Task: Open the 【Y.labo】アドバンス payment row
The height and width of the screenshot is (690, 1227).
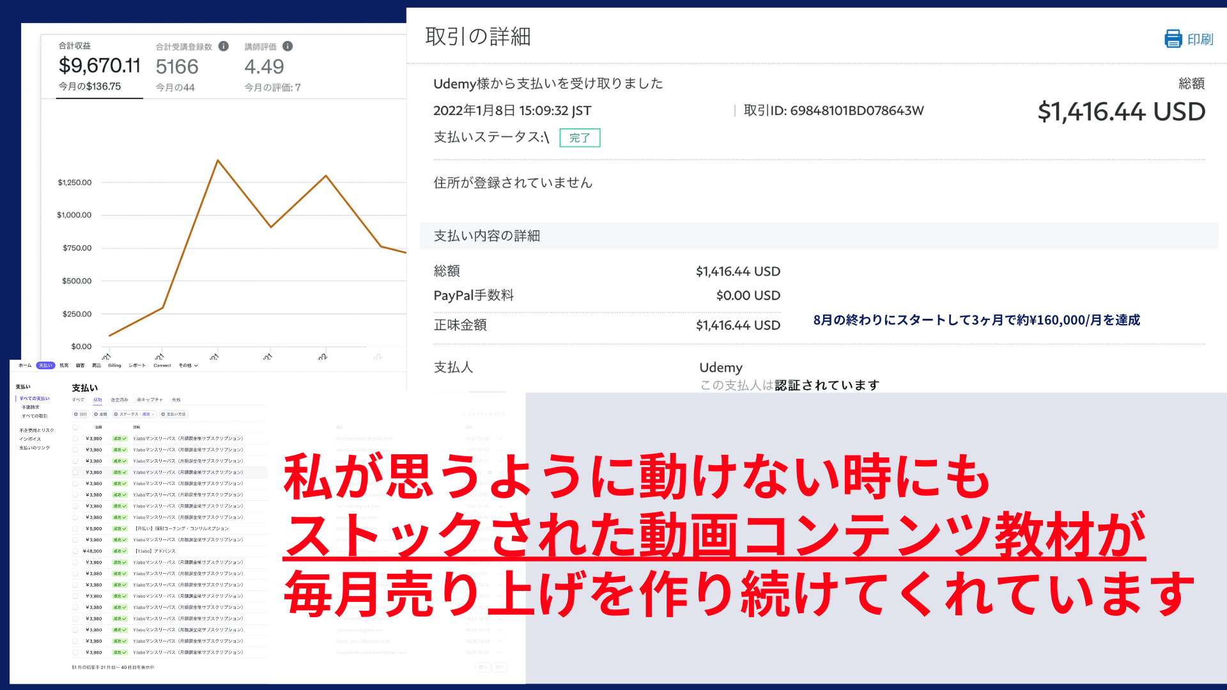Action: 169,551
